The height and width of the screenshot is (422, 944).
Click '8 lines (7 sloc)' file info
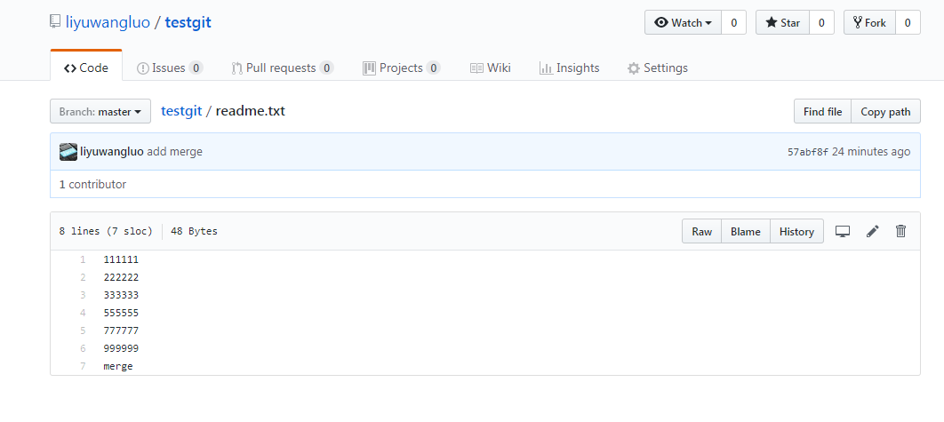[106, 231]
